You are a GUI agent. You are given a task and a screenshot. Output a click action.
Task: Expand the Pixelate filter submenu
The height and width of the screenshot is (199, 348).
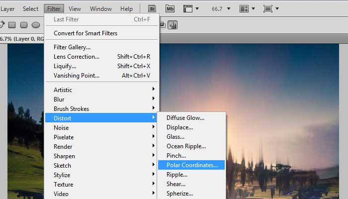[x=101, y=137]
